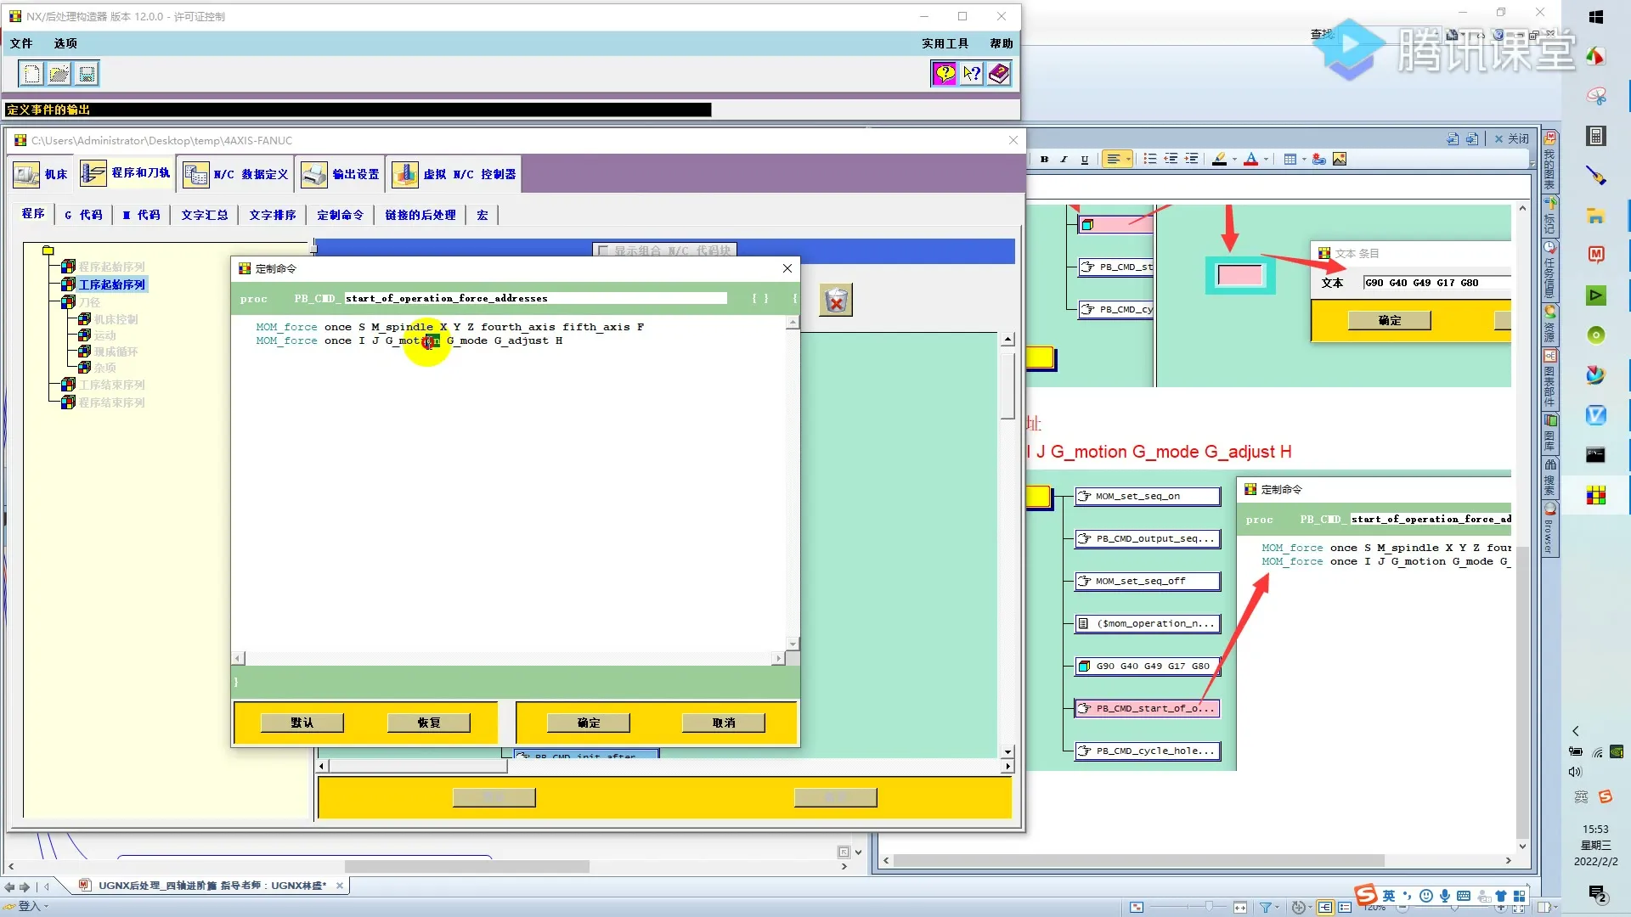Click the bulleted list icon
The image size is (1631, 917).
click(1149, 159)
